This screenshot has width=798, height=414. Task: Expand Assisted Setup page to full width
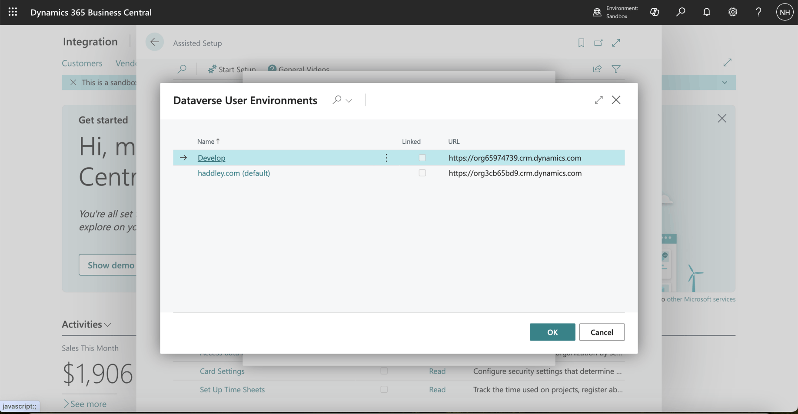[616, 43]
